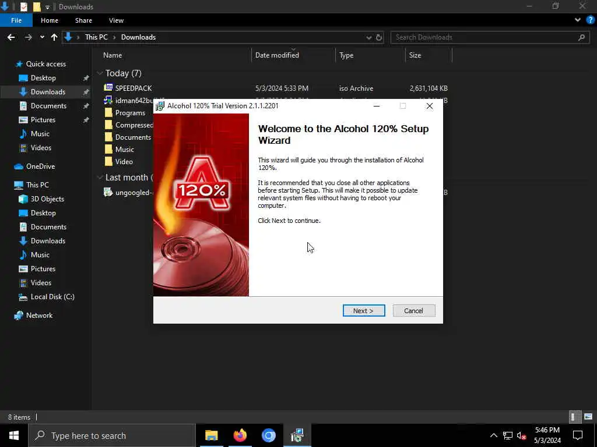Image resolution: width=597 pixels, height=447 pixels.
Task: Minimize the Alcohol 120% setup window
Action: (x=377, y=106)
